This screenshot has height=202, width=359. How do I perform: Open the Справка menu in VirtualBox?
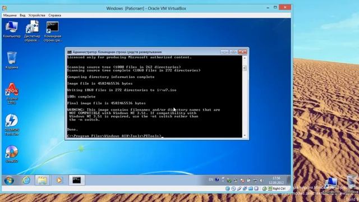pyautogui.click(x=55, y=15)
